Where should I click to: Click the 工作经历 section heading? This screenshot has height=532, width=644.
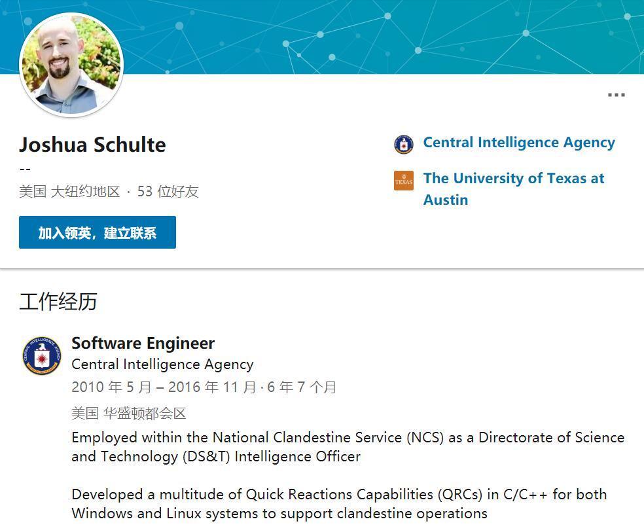click(x=58, y=301)
